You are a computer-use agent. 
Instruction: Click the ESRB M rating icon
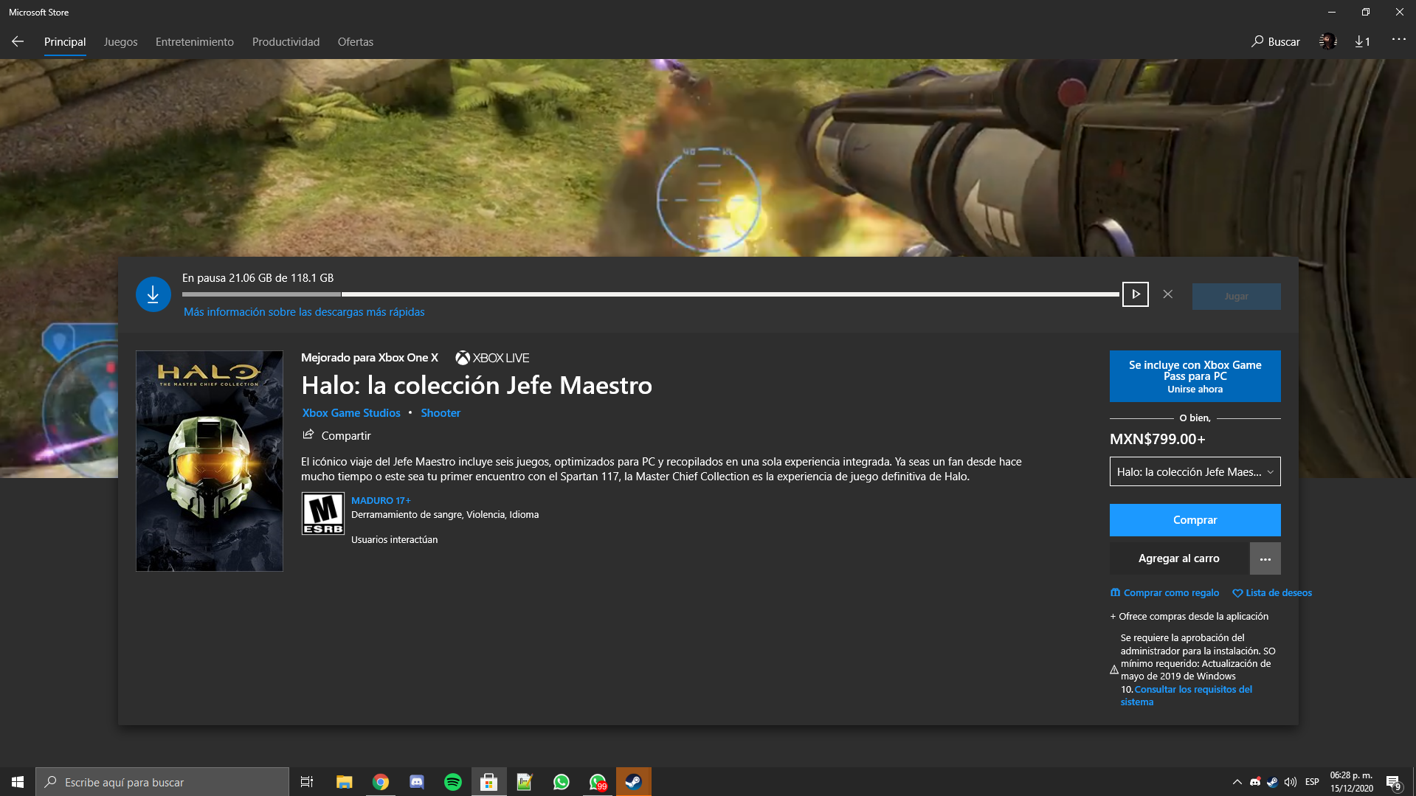pyautogui.click(x=323, y=513)
